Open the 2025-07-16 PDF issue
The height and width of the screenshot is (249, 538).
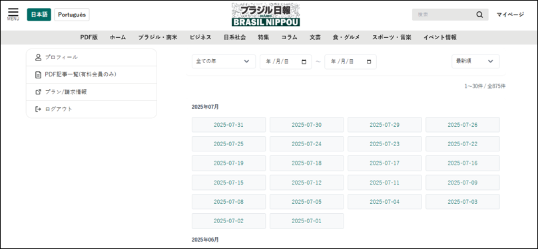pos(463,163)
